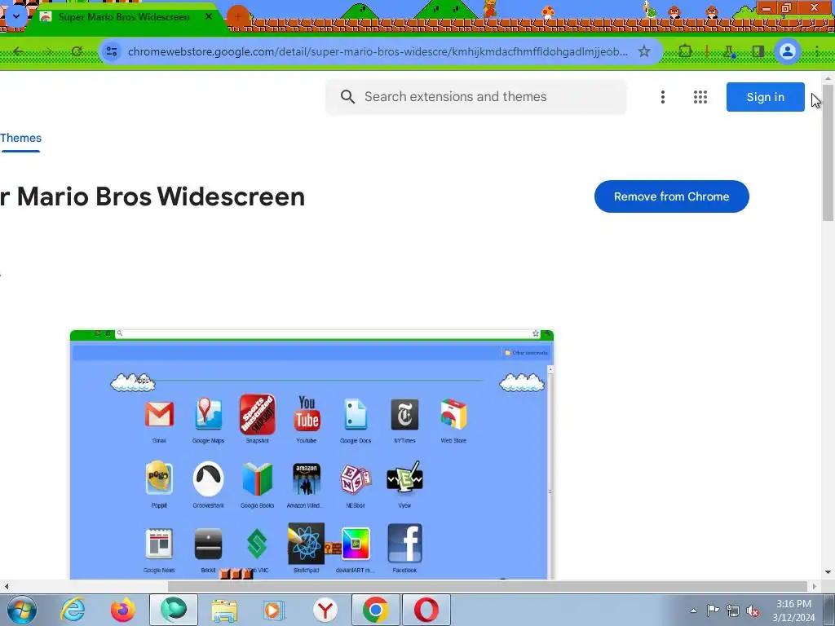Screen dimensions: 835x626
Task: Show hidden system tray icons arrow
Action: [693, 611]
